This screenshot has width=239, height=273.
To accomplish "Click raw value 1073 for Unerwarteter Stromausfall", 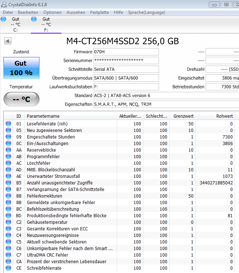I will [228, 176].
